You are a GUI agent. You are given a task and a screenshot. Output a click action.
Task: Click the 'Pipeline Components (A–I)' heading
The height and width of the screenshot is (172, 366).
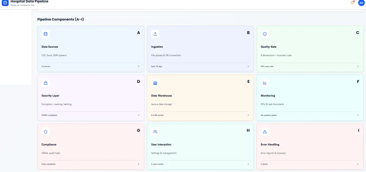pyautogui.click(x=60, y=19)
